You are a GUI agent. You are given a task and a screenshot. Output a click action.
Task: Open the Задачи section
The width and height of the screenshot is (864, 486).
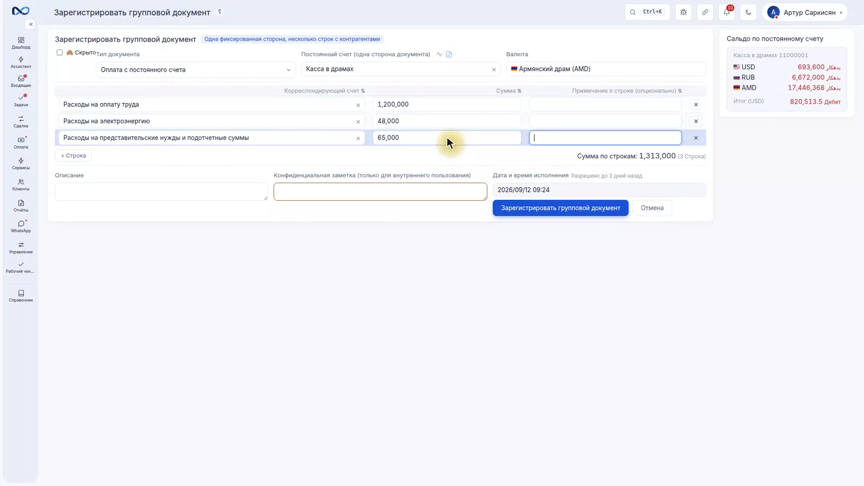21,101
